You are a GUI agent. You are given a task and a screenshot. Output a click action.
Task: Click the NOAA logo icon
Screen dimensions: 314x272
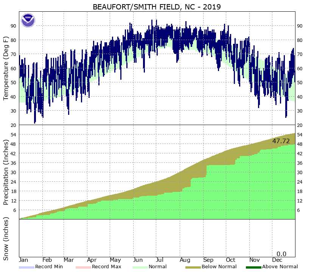(x=28, y=20)
